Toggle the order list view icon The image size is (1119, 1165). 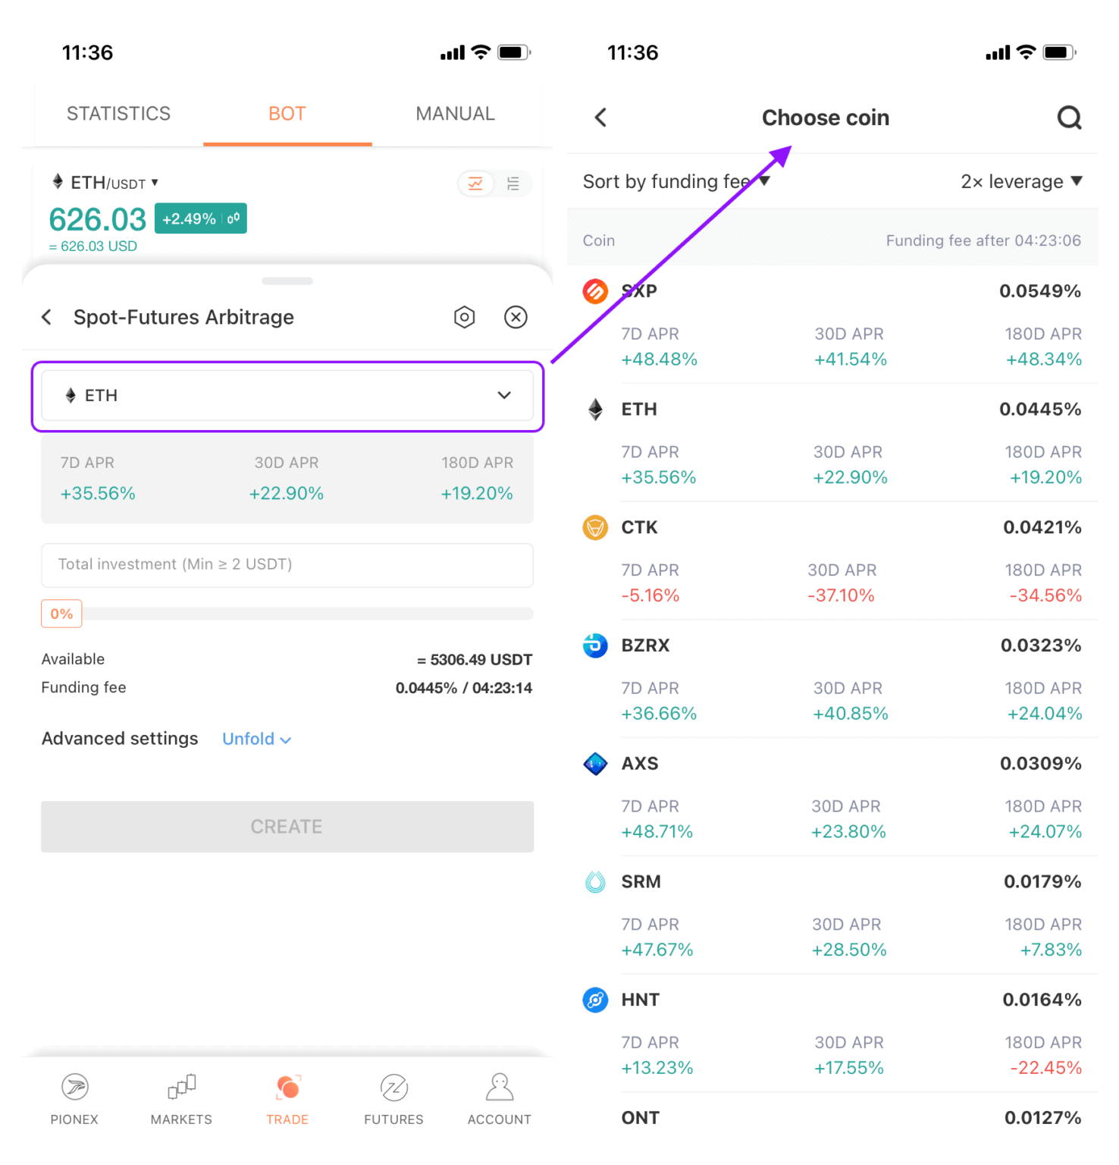pyautogui.click(x=513, y=184)
